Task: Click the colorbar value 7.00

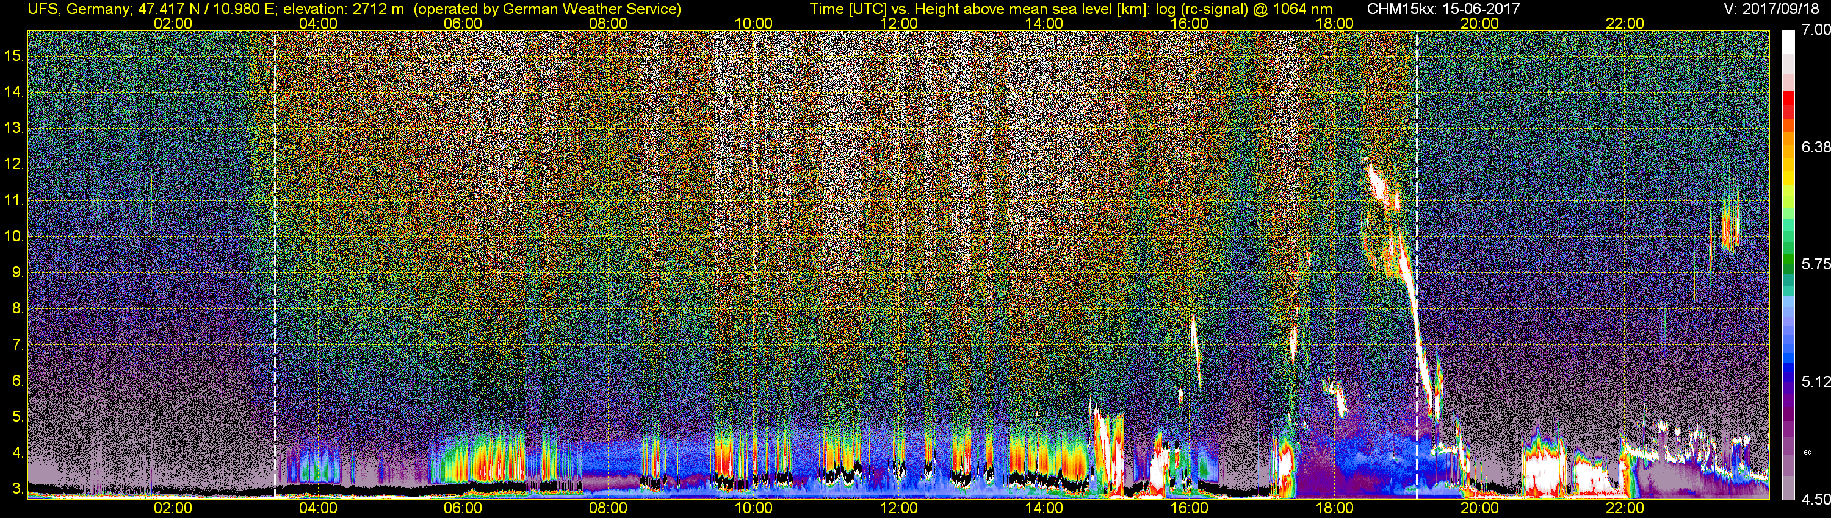Action: pyautogui.click(x=1816, y=30)
